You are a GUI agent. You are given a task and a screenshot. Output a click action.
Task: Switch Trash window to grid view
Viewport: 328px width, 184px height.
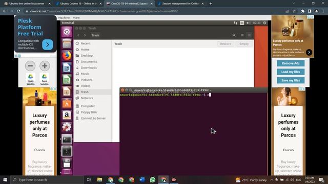point(249,35)
